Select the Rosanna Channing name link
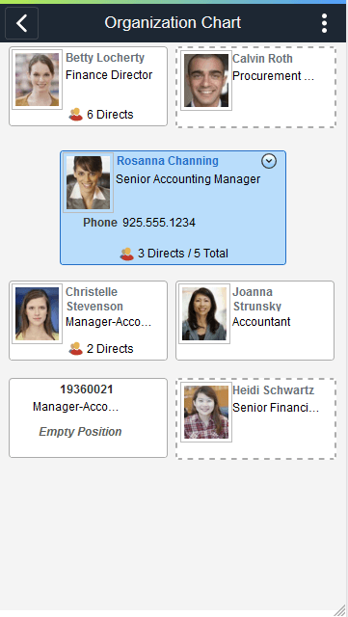 click(x=168, y=161)
